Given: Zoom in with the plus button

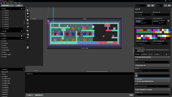Looking at the screenshot, I should 22,5.
